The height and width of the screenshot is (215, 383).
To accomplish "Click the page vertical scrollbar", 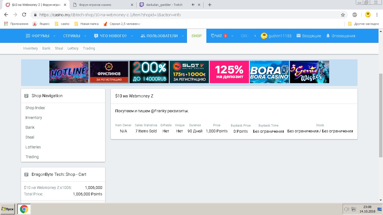I will tap(381, 115).
